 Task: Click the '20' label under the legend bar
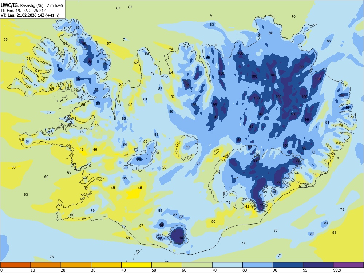tap(63, 270)
